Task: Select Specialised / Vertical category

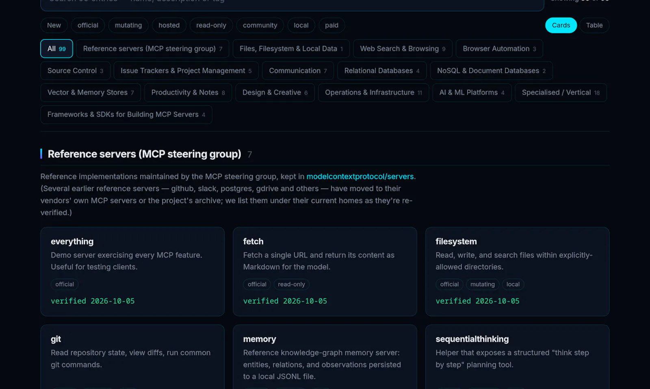Action: tap(561, 93)
